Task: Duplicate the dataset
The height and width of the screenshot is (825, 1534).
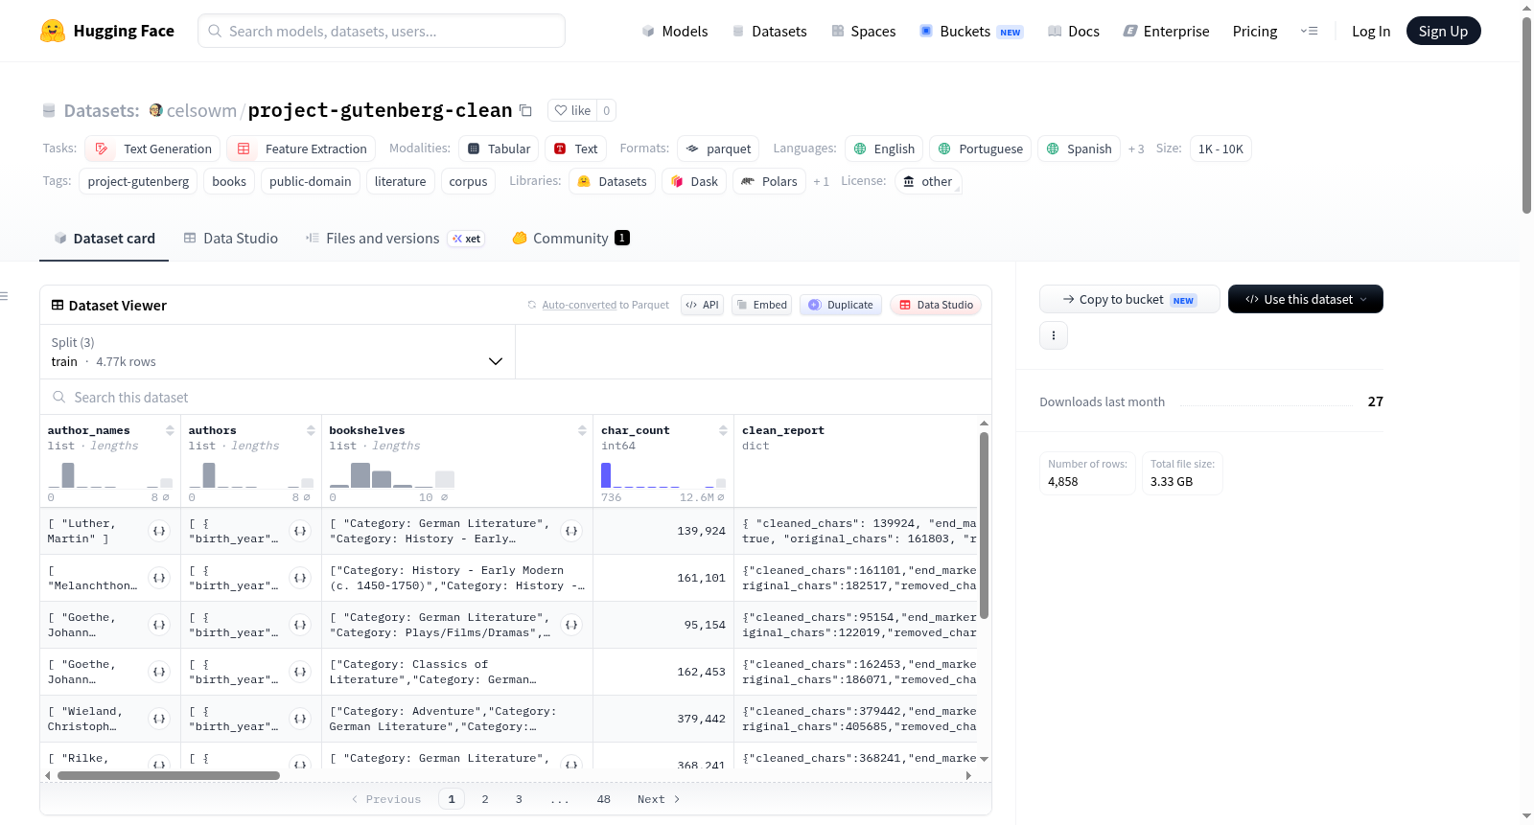Action: coord(841,305)
